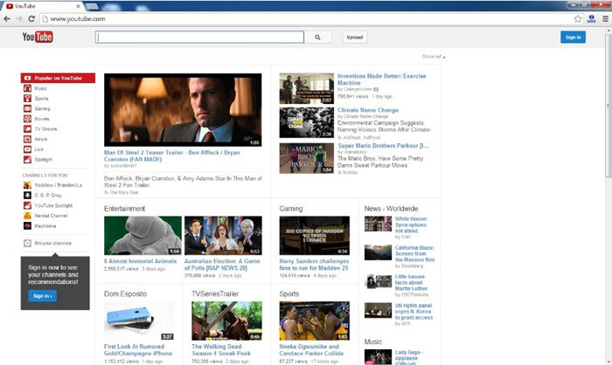Go back with browser back arrow

[7, 18]
